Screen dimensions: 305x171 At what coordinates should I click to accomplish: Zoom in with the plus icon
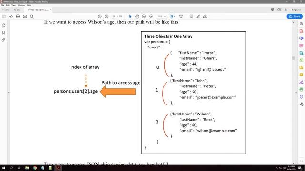[x=151, y=16]
